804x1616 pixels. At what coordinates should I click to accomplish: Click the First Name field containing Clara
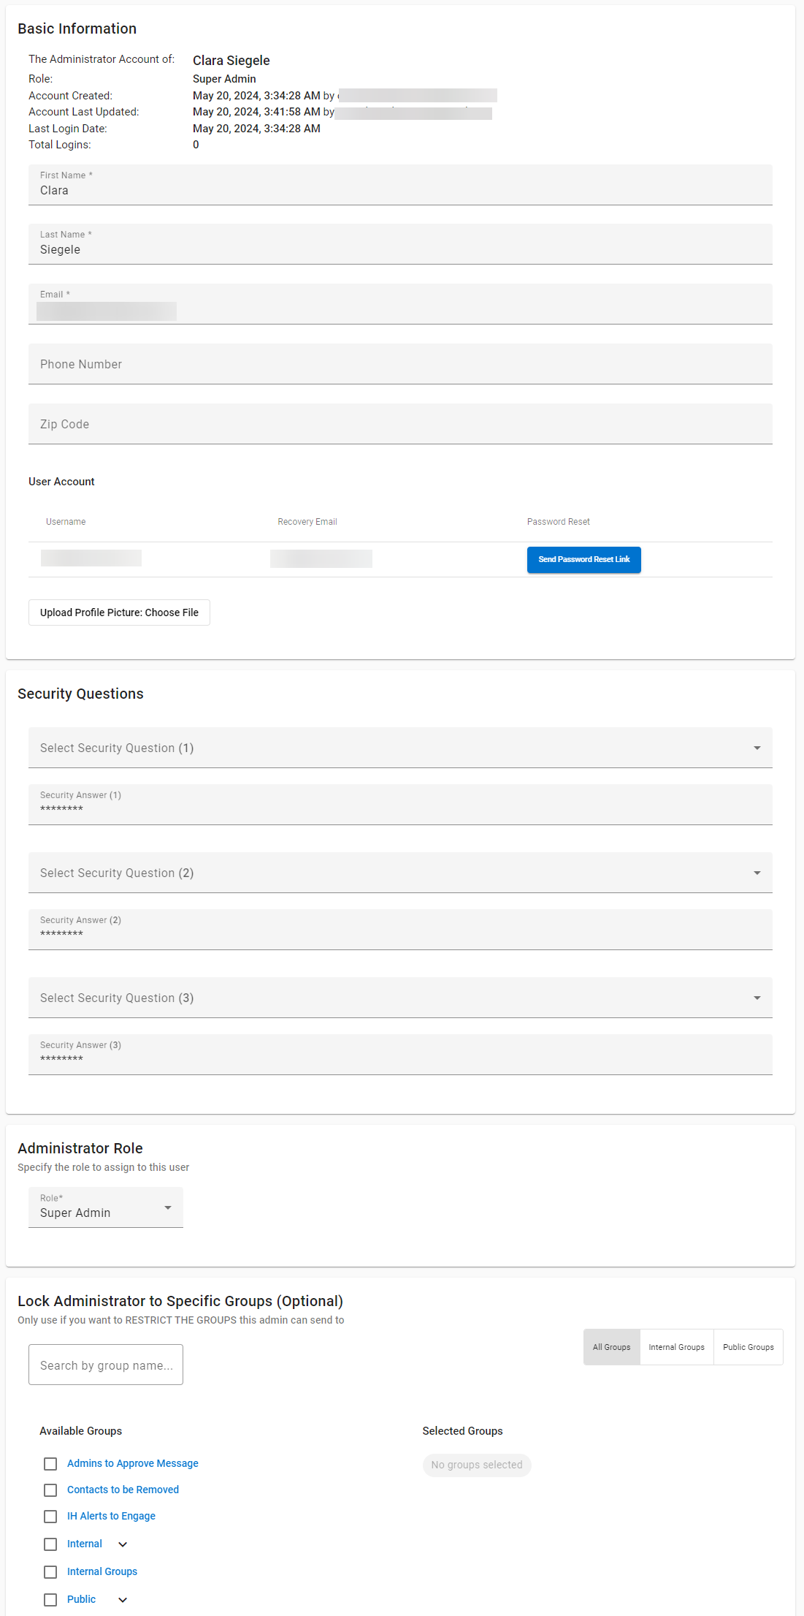point(400,185)
